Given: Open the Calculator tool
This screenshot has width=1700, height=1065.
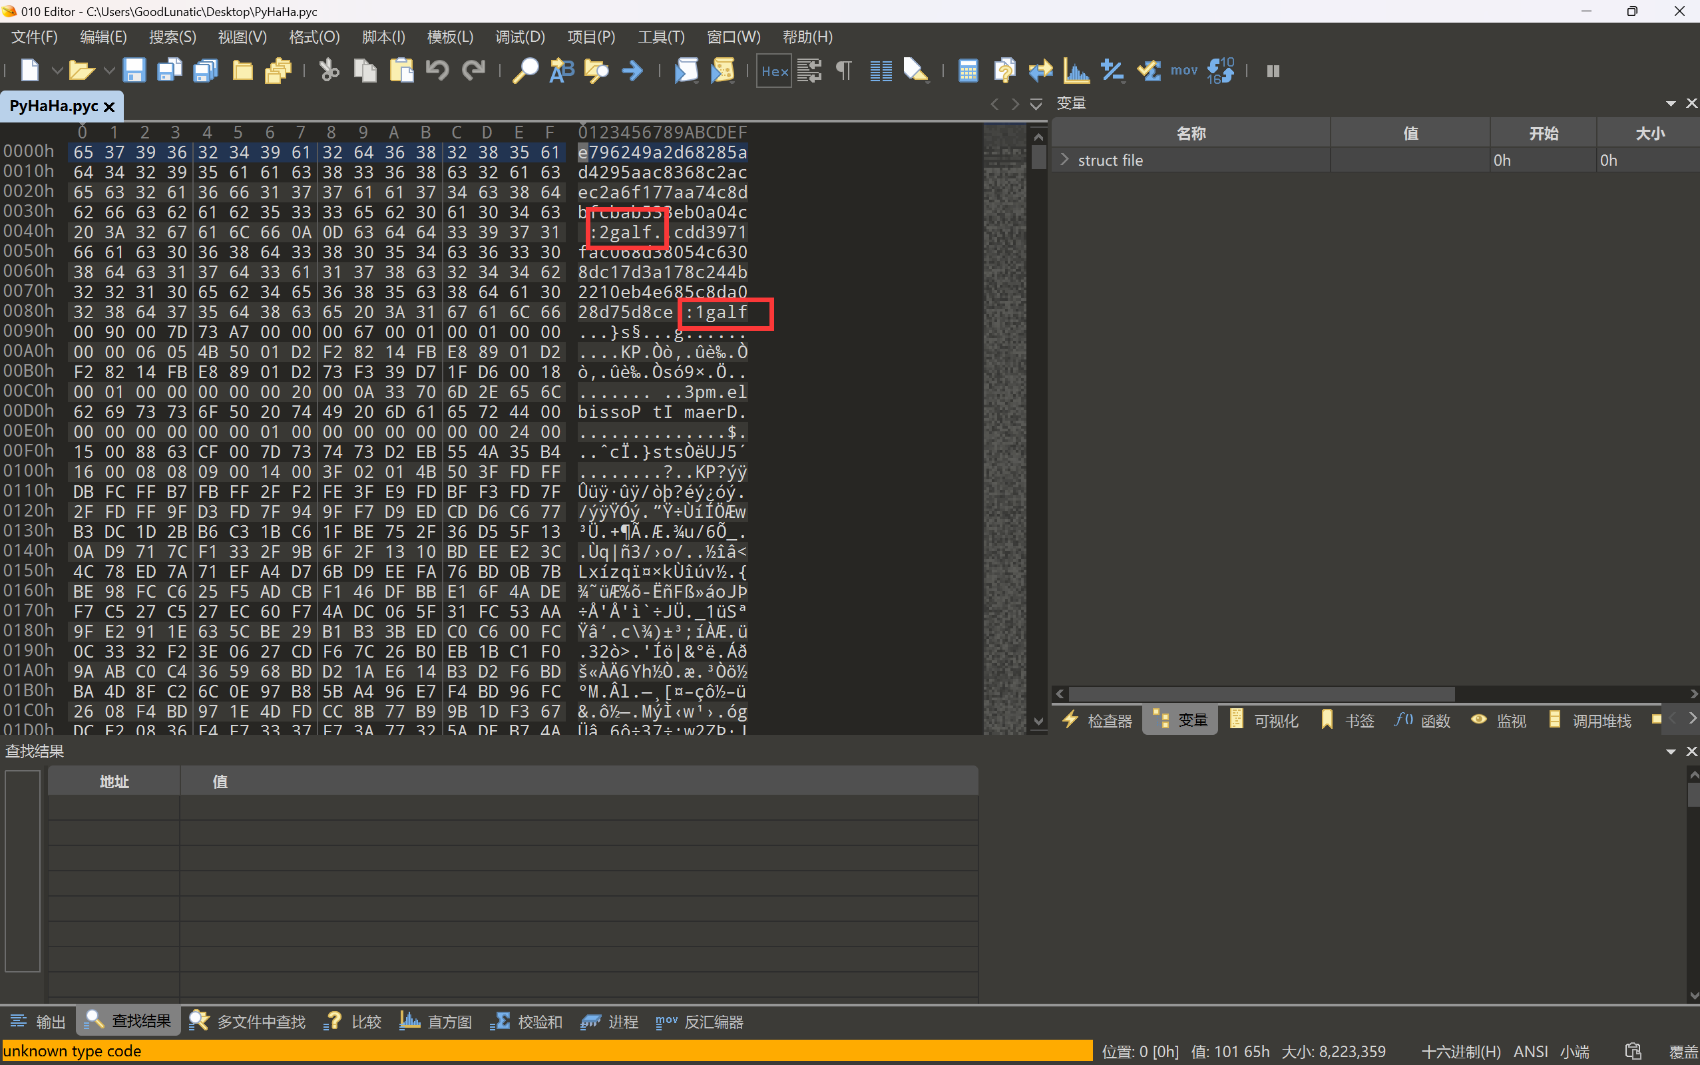Looking at the screenshot, I should pos(968,71).
